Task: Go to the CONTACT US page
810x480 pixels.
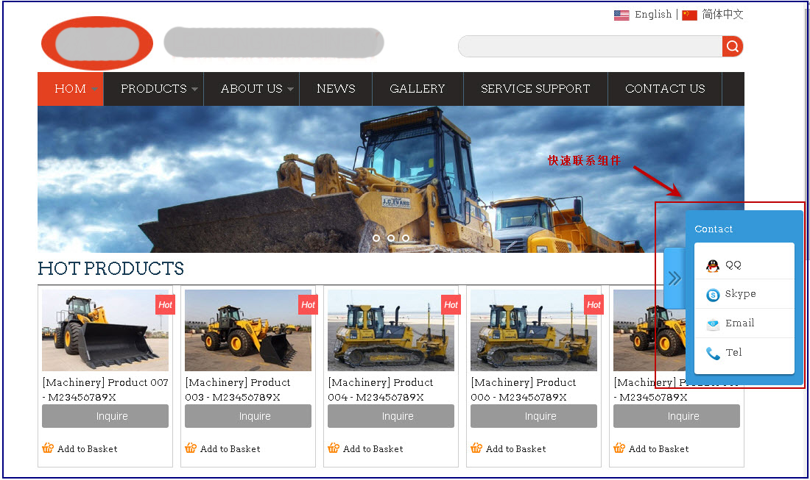Action: pos(665,89)
